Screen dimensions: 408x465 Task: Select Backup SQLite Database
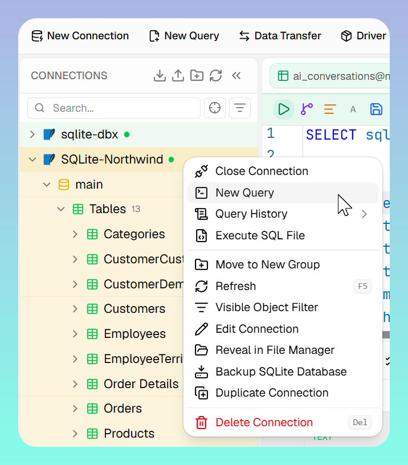click(x=283, y=372)
